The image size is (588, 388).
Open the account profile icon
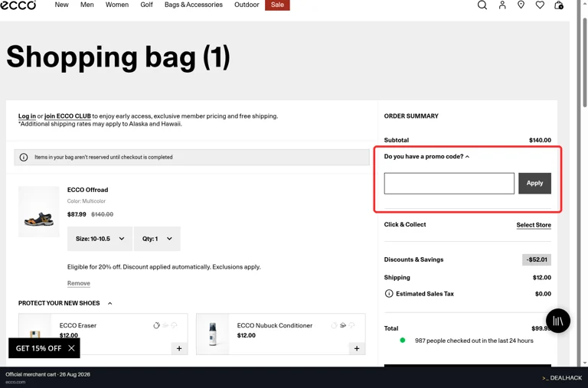502,5
